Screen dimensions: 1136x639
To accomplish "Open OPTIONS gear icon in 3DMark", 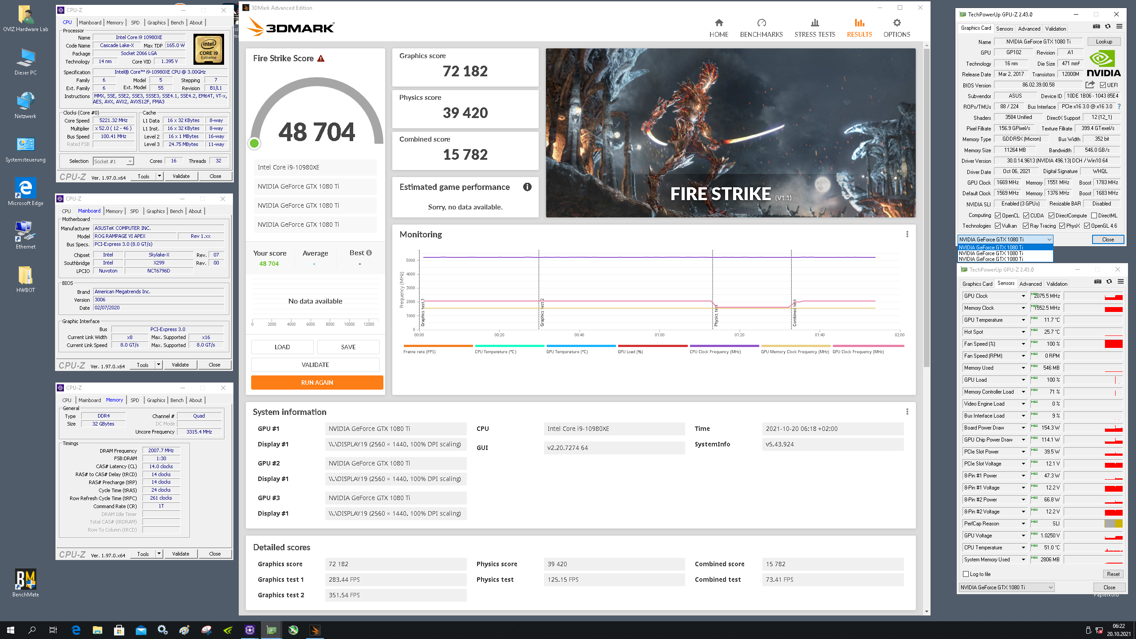I will (897, 23).
